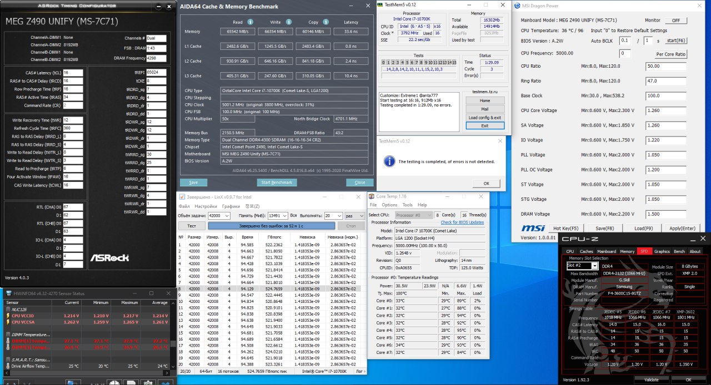711x385 pixels.
Task: Click test box number 15 in TestMem5 Tests
Action: pyautogui.click(x=454, y=62)
